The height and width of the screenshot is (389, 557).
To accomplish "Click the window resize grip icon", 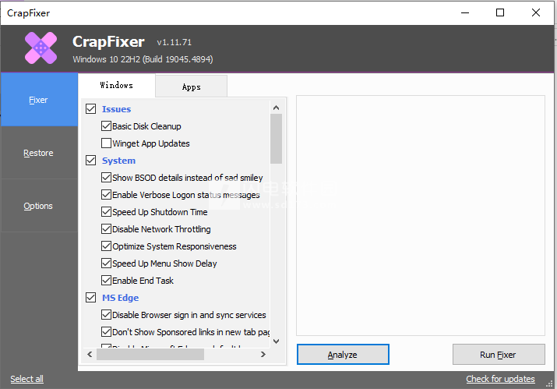I will coord(549,384).
